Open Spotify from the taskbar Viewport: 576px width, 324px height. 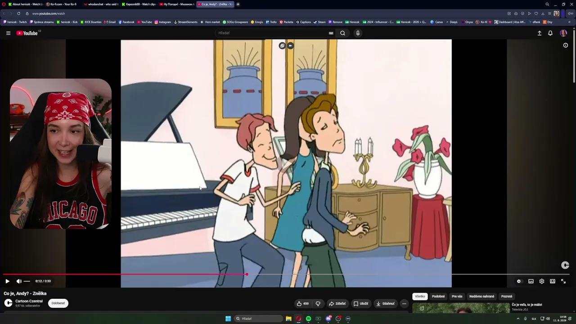click(308, 319)
